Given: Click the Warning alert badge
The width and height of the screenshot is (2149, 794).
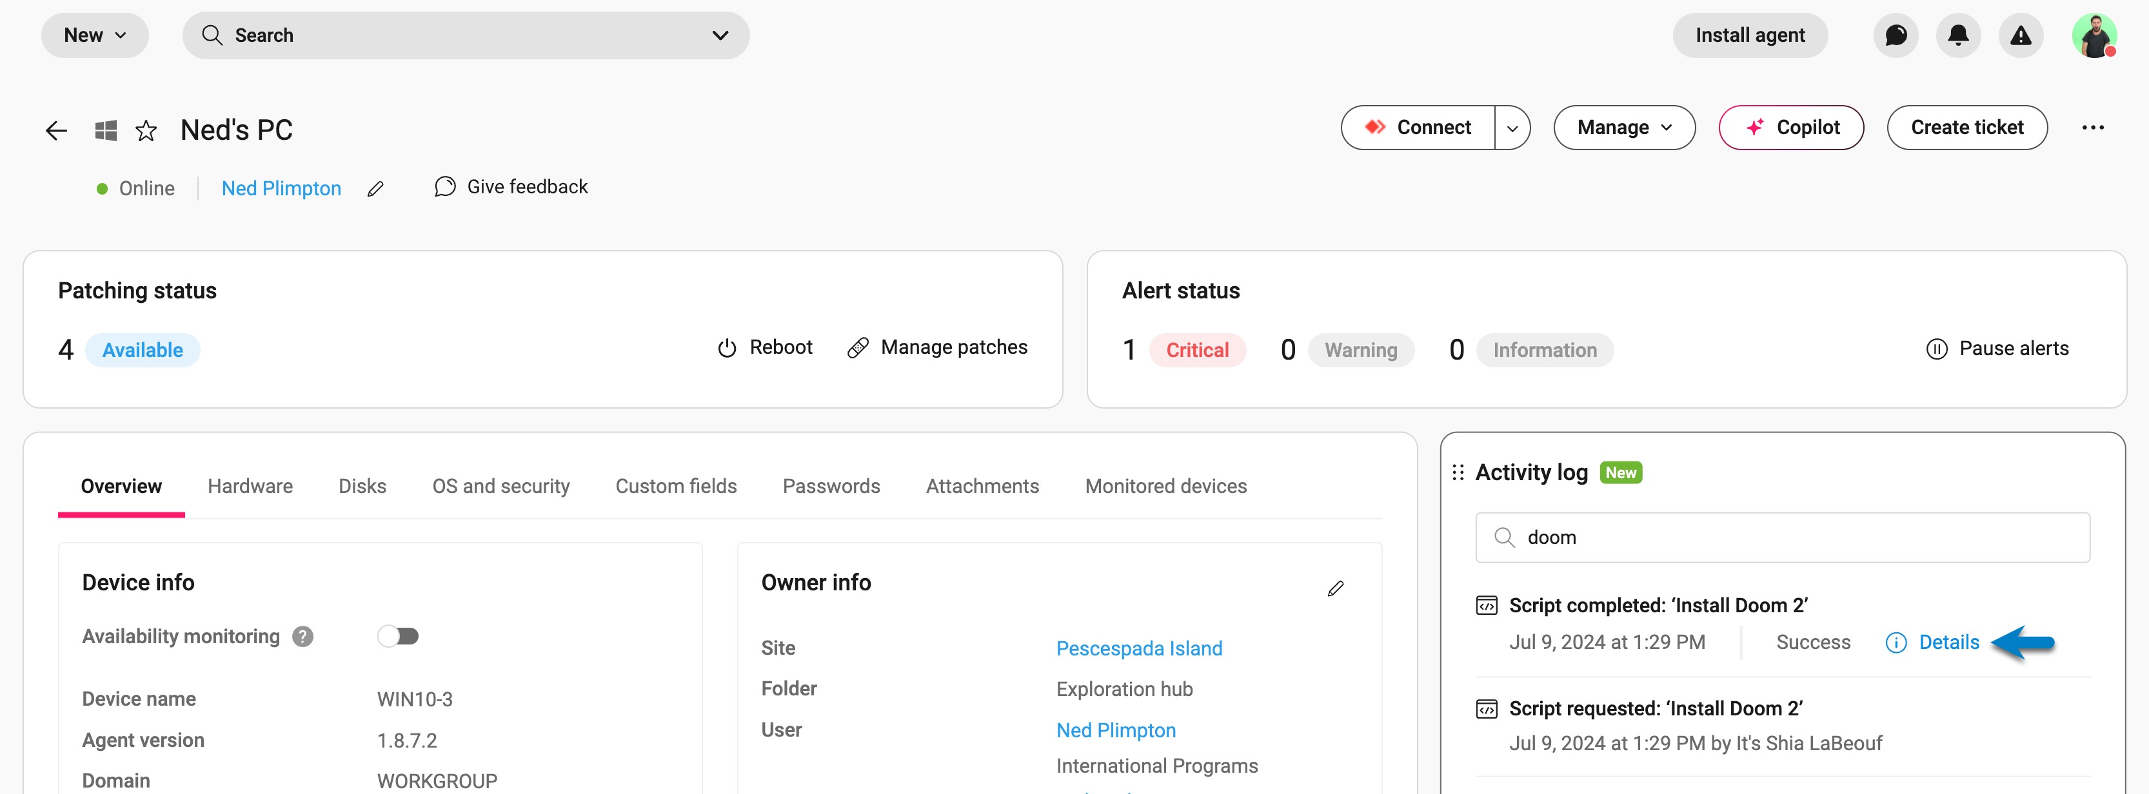Looking at the screenshot, I should (1361, 351).
